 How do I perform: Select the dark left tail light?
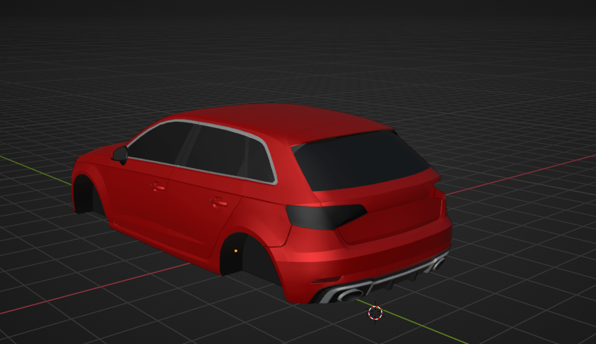(325, 216)
